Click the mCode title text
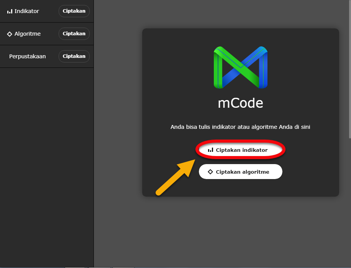The image size is (351, 268). pos(240,103)
